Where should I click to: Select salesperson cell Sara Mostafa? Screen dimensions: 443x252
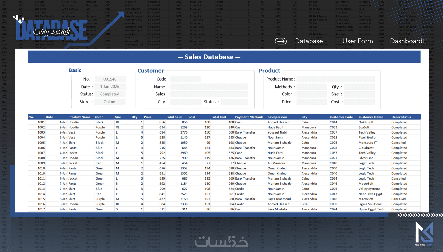pyautogui.click(x=277, y=209)
